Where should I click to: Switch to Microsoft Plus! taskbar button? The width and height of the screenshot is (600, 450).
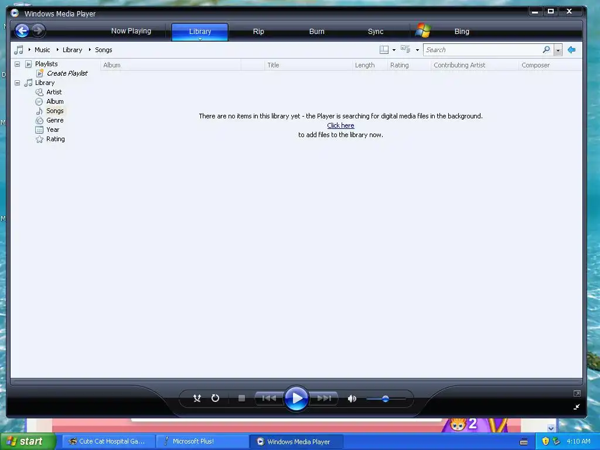pos(202,441)
